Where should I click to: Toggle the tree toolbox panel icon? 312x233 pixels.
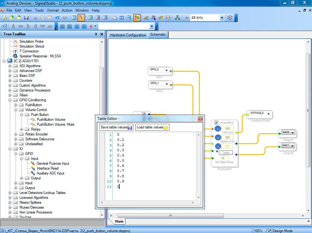click(x=74, y=18)
